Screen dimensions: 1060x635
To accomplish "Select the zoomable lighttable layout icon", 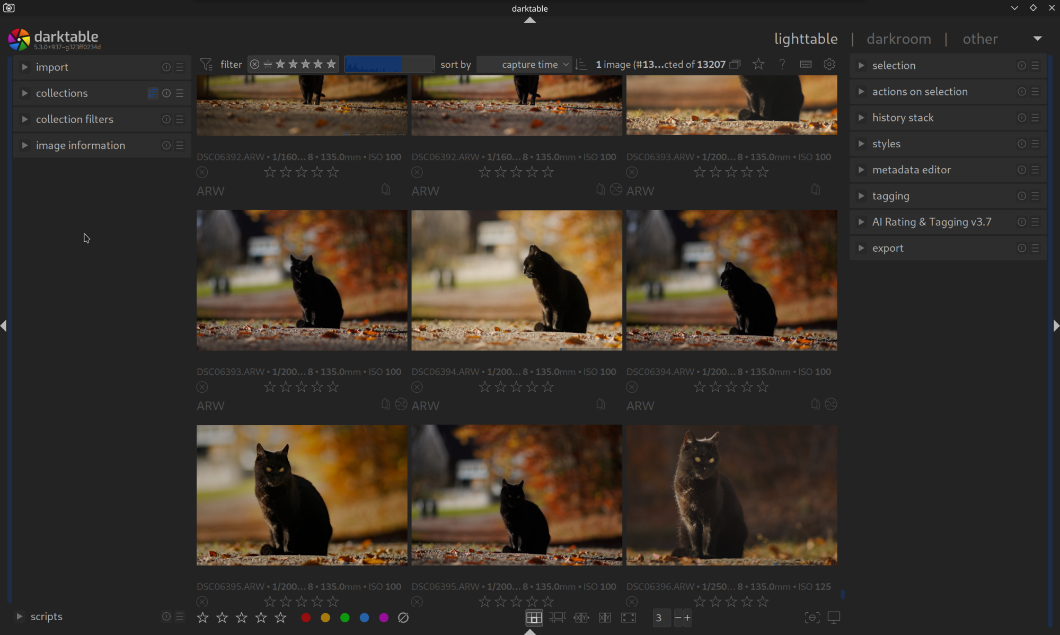I will coord(557,618).
